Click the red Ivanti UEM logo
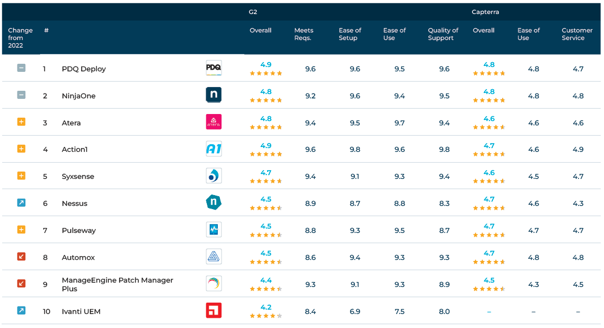Screen dimensions: 604x328 [214, 310]
